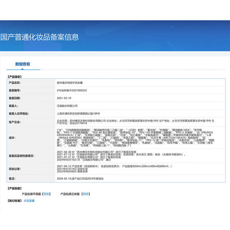230x230 pixels.
Task: Click the 生产企业 row label
Action: (x=15, y=122)
